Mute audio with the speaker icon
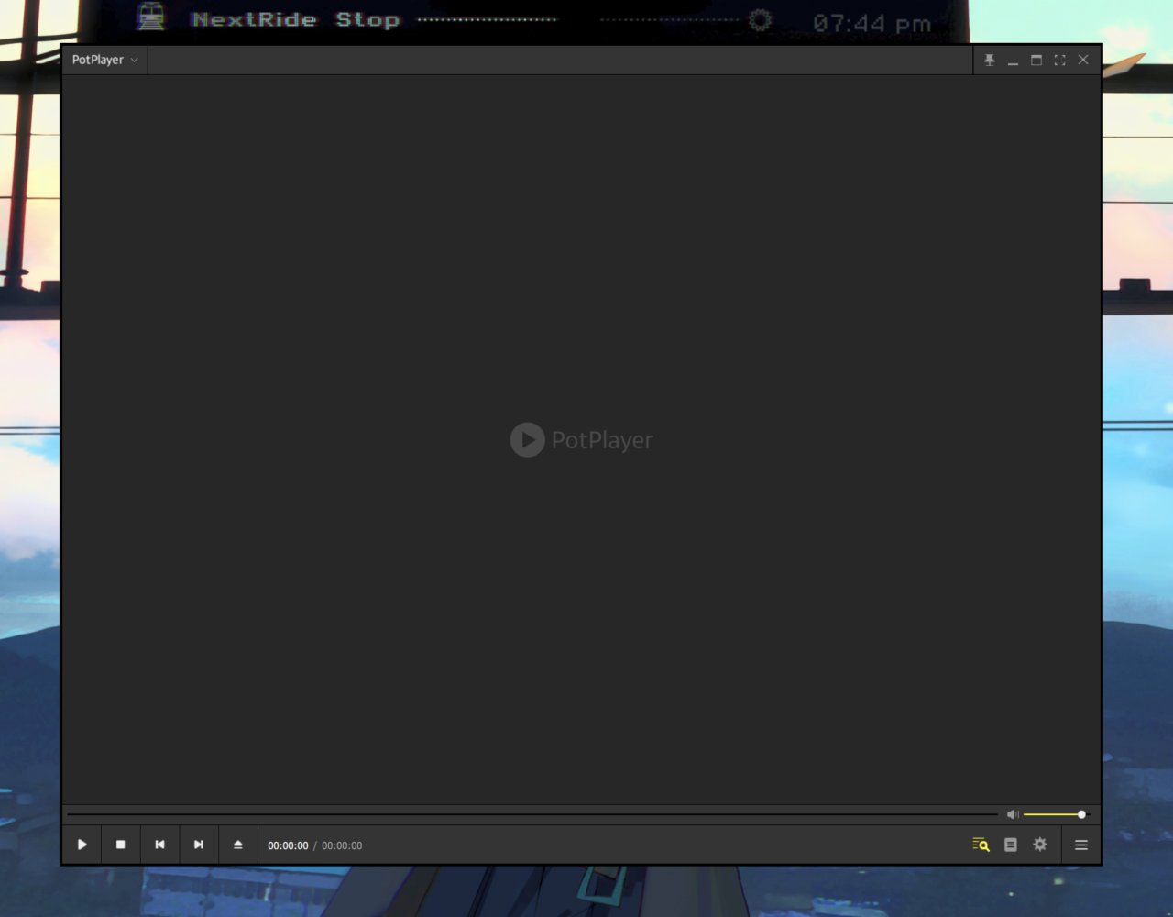Image resolution: width=1173 pixels, height=917 pixels. point(1012,814)
